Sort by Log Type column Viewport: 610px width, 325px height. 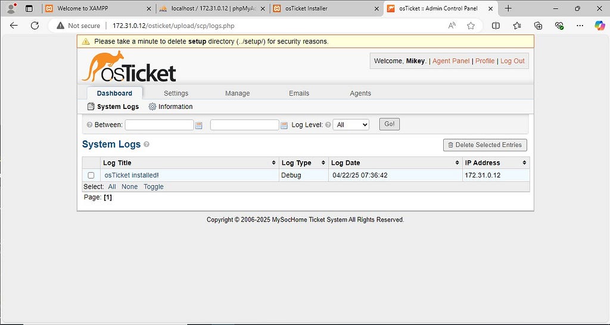(304, 163)
